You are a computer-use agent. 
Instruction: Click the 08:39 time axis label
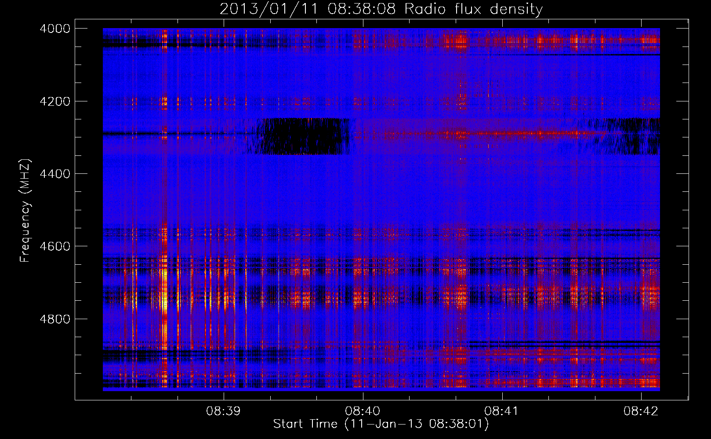click(x=224, y=411)
